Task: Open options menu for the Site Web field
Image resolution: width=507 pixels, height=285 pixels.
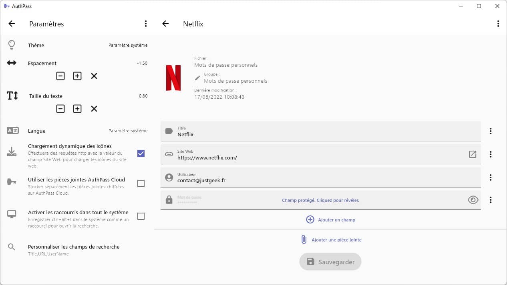Action: click(491, 154)
